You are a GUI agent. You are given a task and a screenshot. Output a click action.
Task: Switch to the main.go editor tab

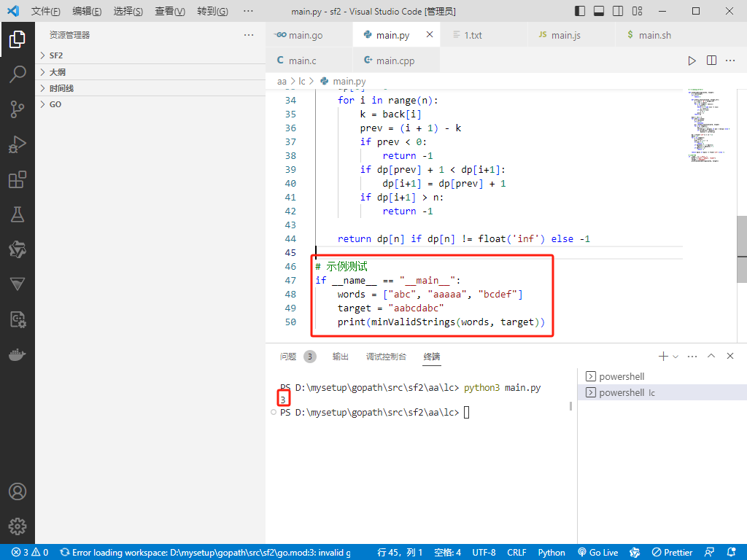pyautogui.click(x=309, y=35)
